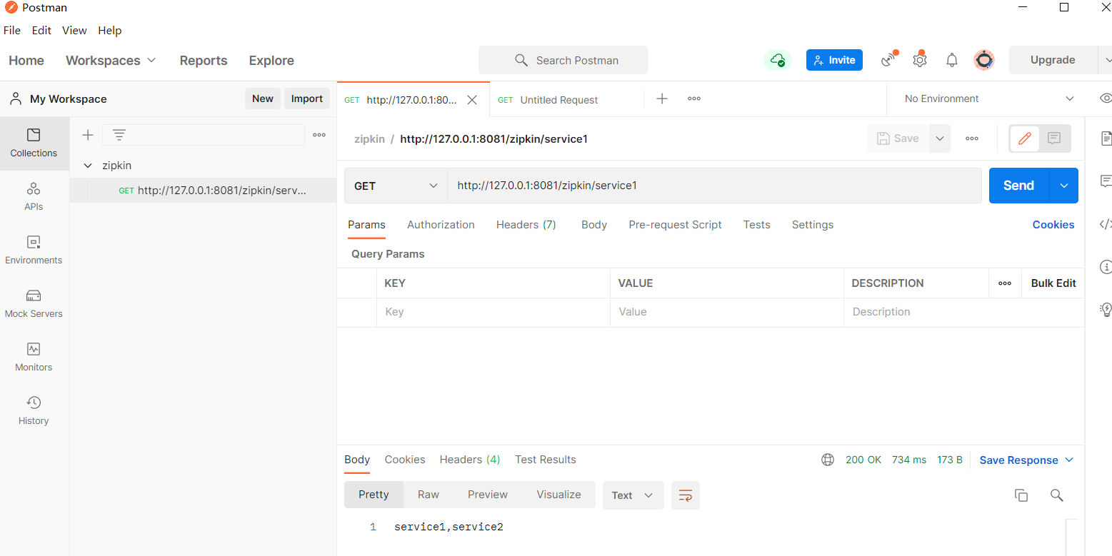Screen dimensions: 1112x556
Task: Open request more actions ellipsis next to Save
Action: [x=972, y=138]
